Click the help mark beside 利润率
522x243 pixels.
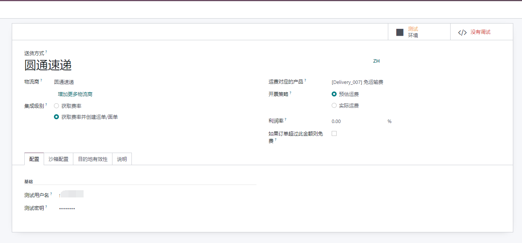tap(286, 119)
